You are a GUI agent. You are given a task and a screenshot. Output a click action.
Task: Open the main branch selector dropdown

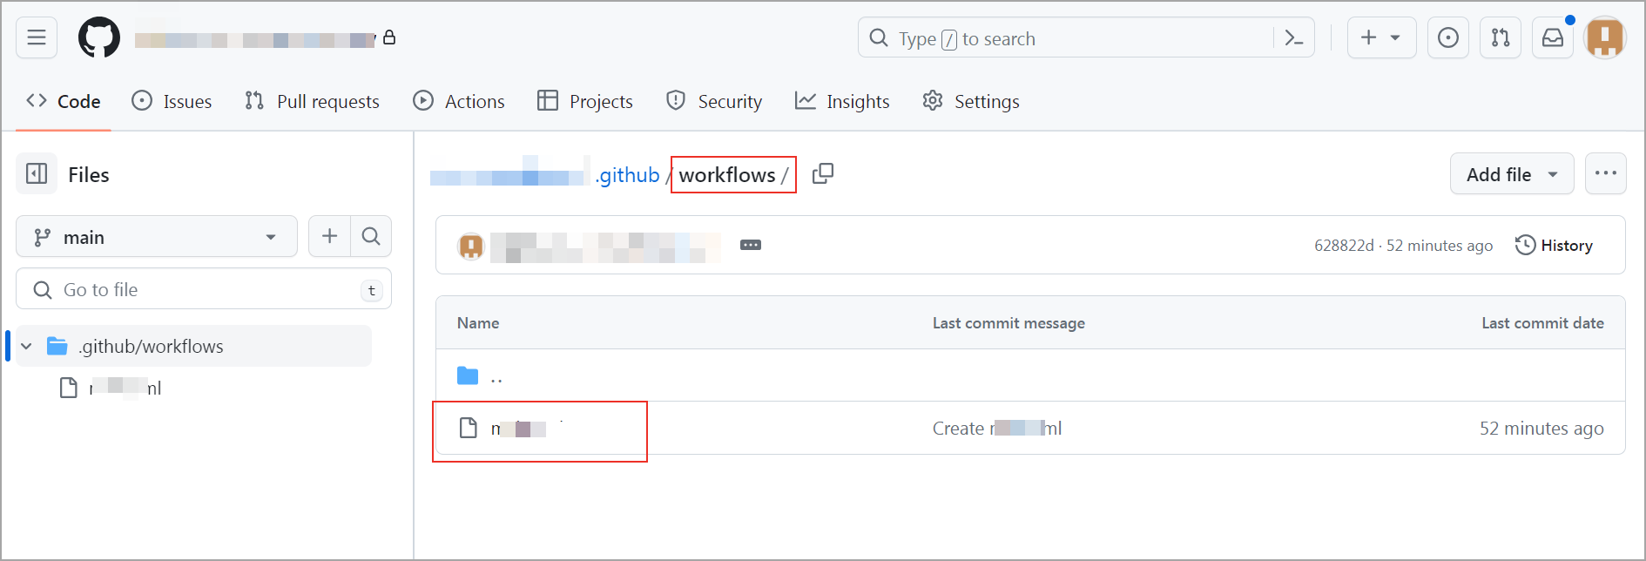[x=157, y=237]
